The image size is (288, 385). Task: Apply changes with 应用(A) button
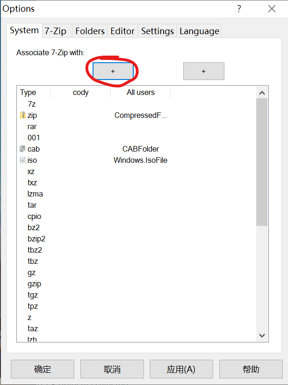[181, 369]
